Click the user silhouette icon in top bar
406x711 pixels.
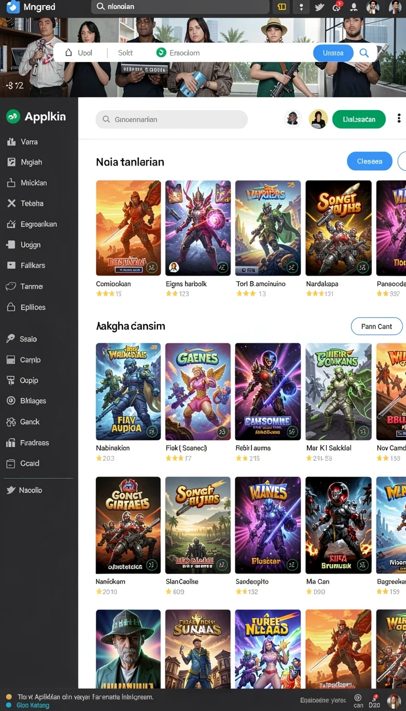click(x=354, y=7)
